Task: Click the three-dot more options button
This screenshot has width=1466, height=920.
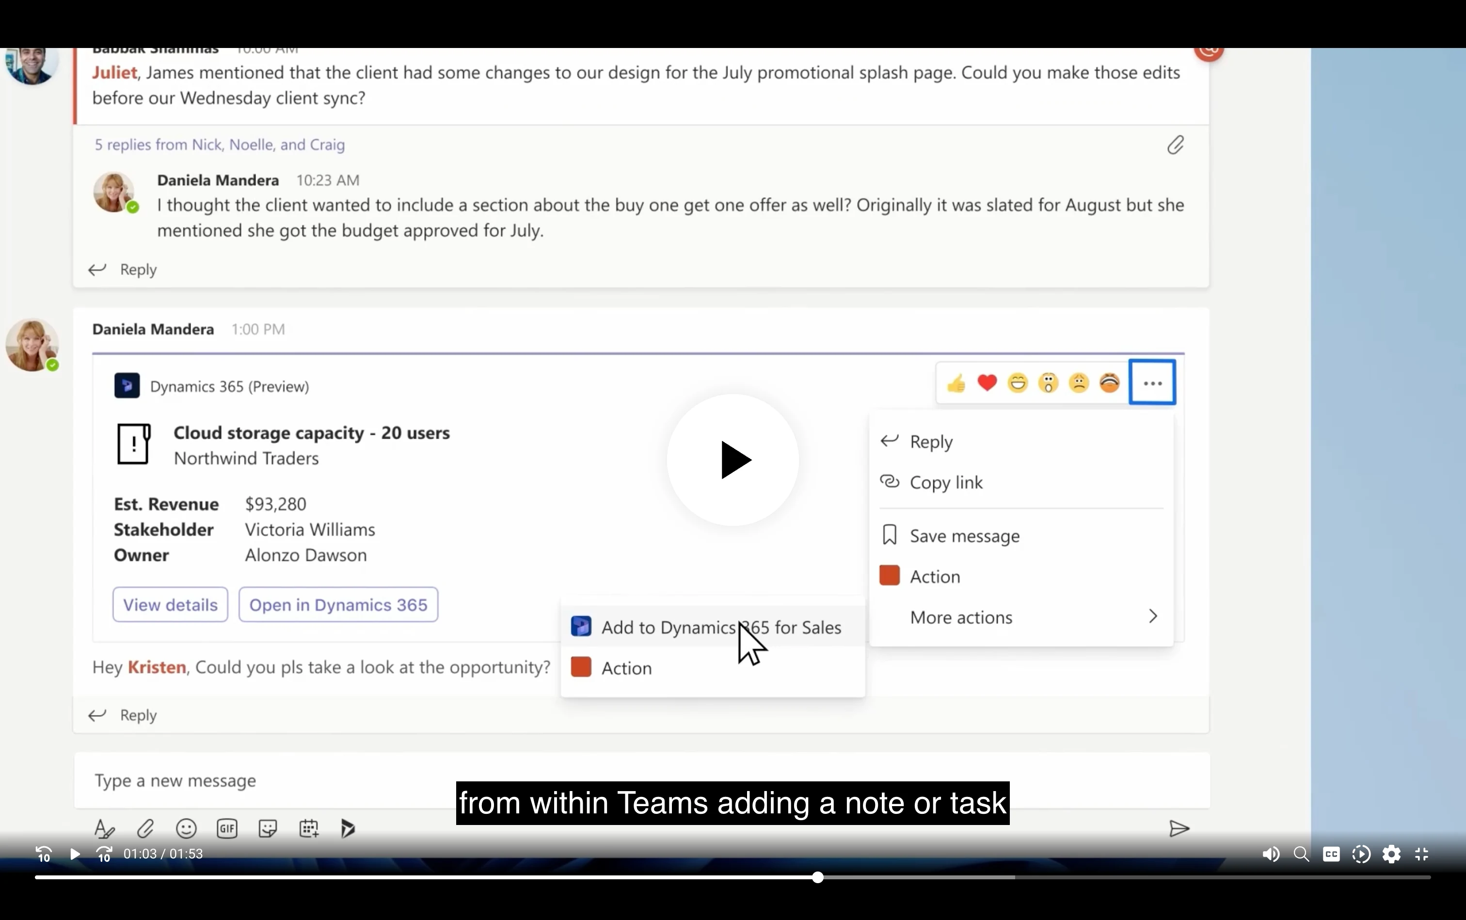Action: [x=1153, y=383]
